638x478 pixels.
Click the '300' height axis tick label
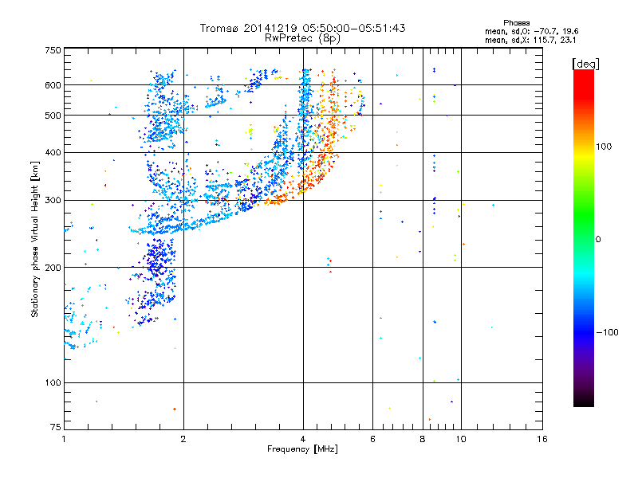pos(53,201)
